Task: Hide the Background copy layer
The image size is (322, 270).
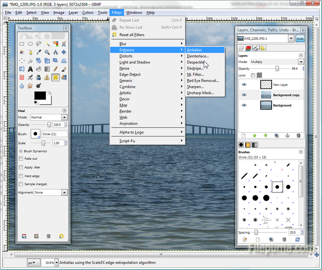Action: (244, 95)
